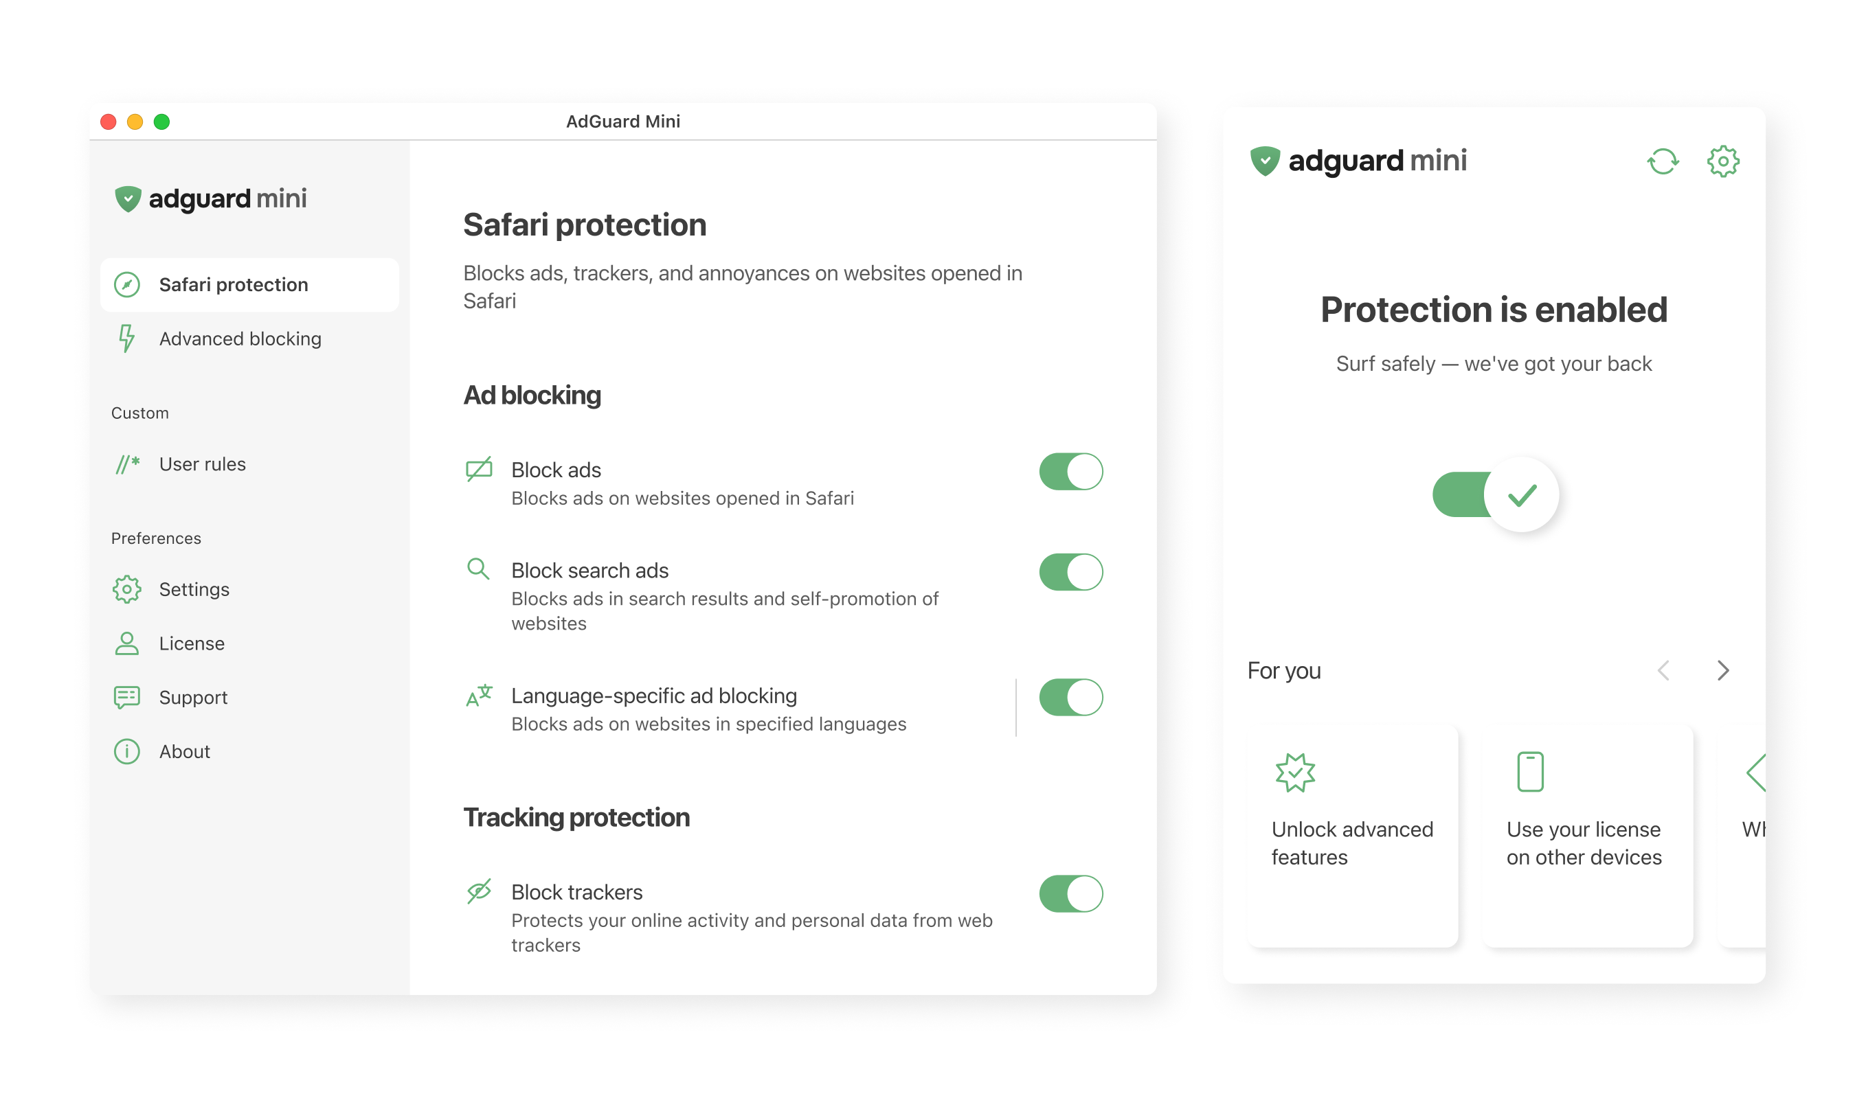The image size is (1855, 1098).
Task: Open settings via the popup gear icon
Action: click(1722, 161)
